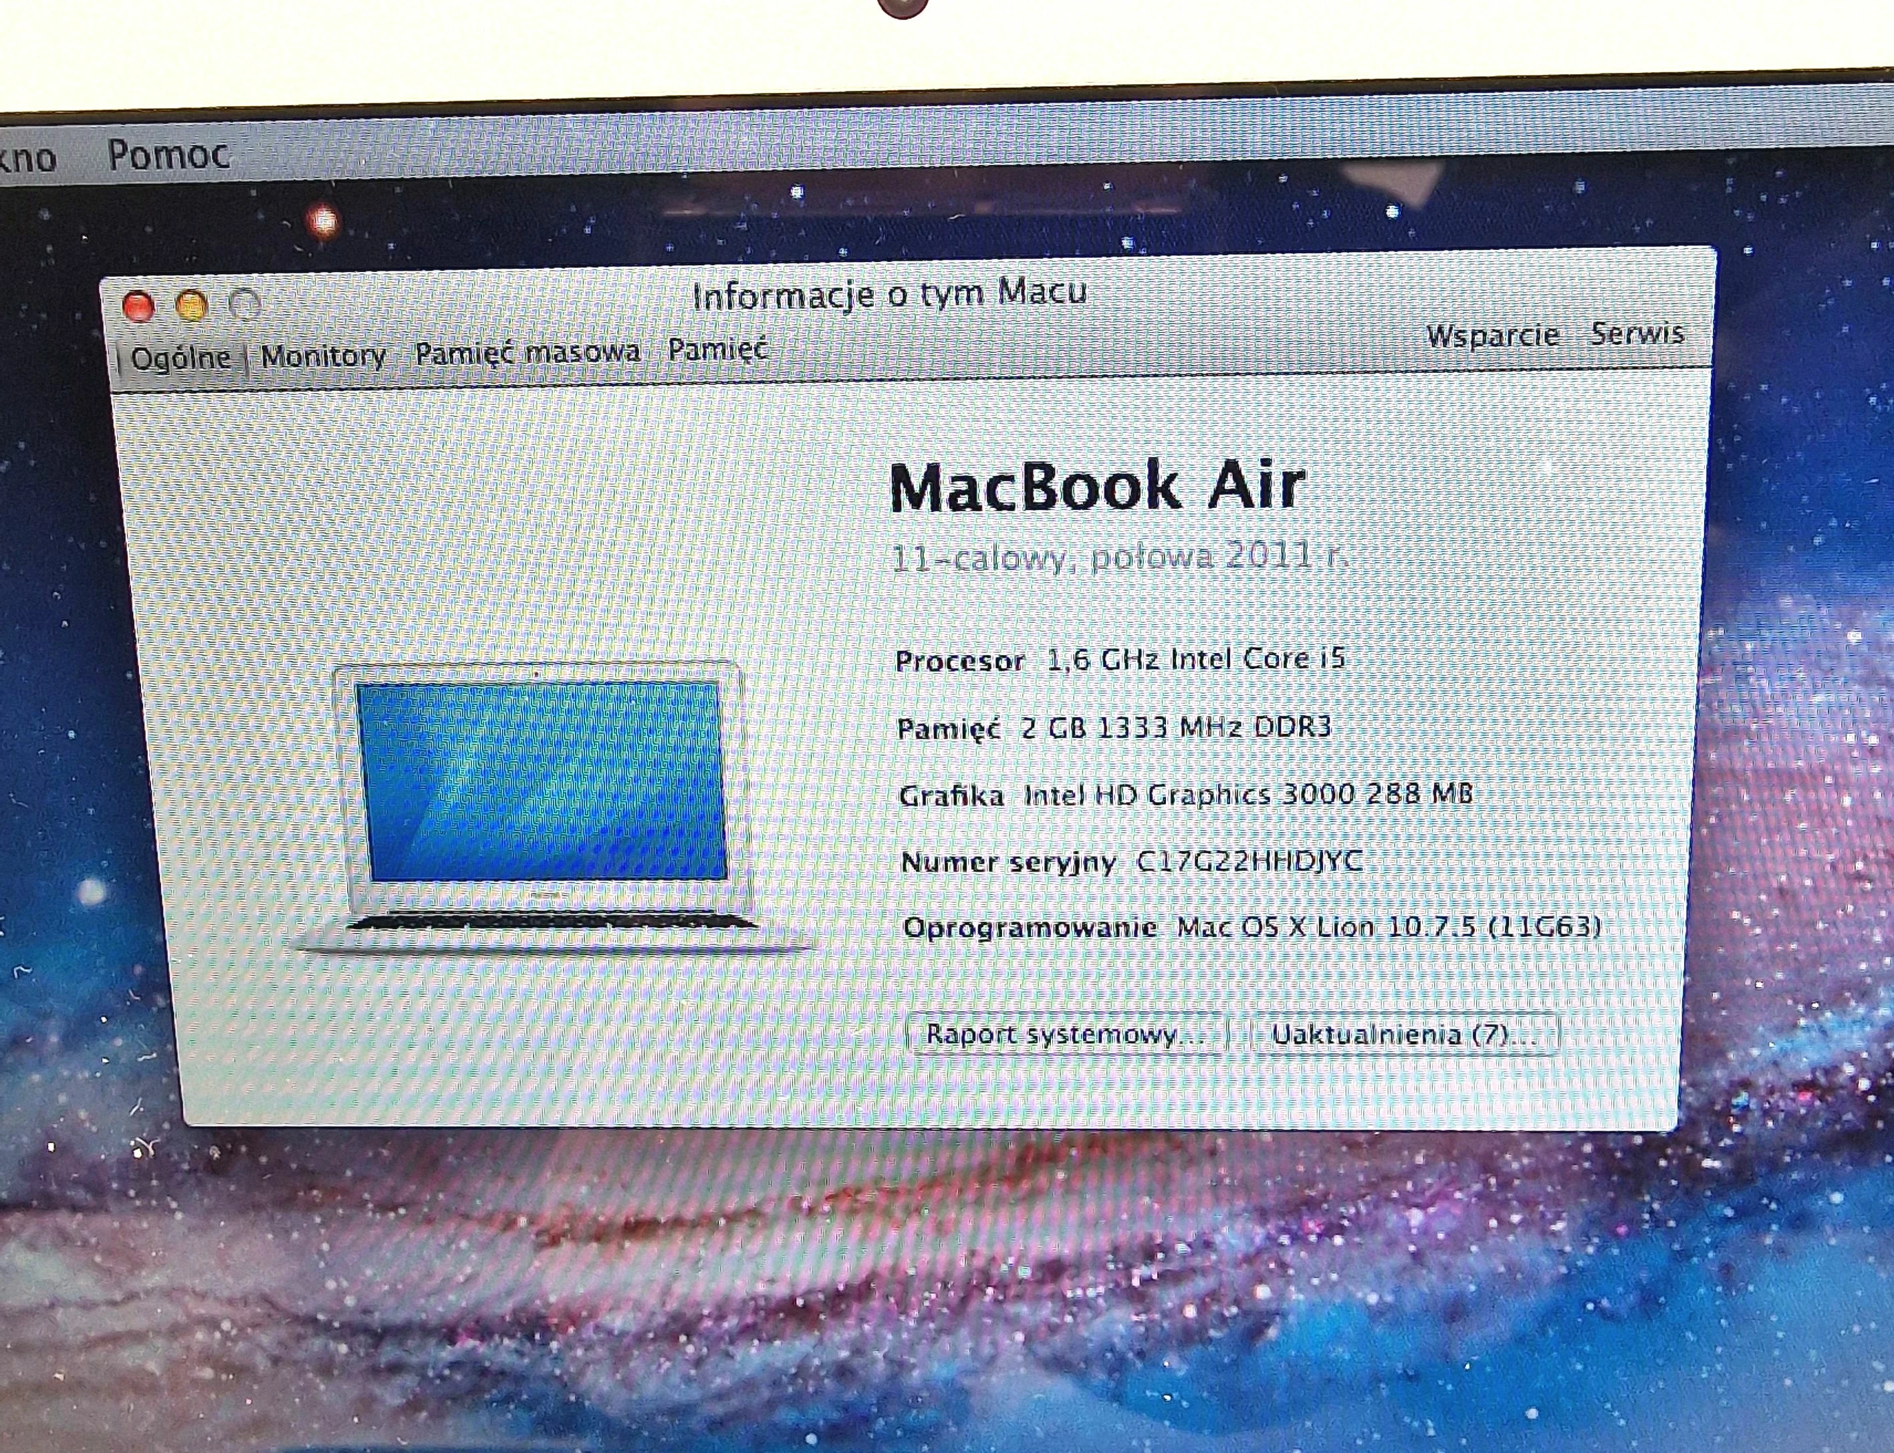
Task: Open the Pamięć tab
Action: pos(717,350)
